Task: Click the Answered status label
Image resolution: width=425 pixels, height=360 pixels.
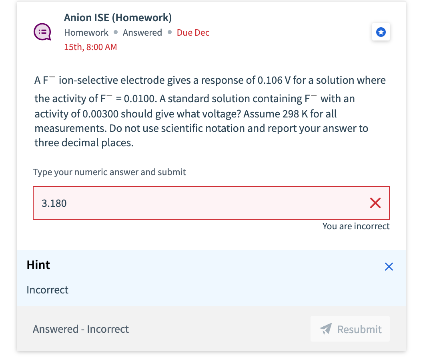Action: (x=142, y=32)
